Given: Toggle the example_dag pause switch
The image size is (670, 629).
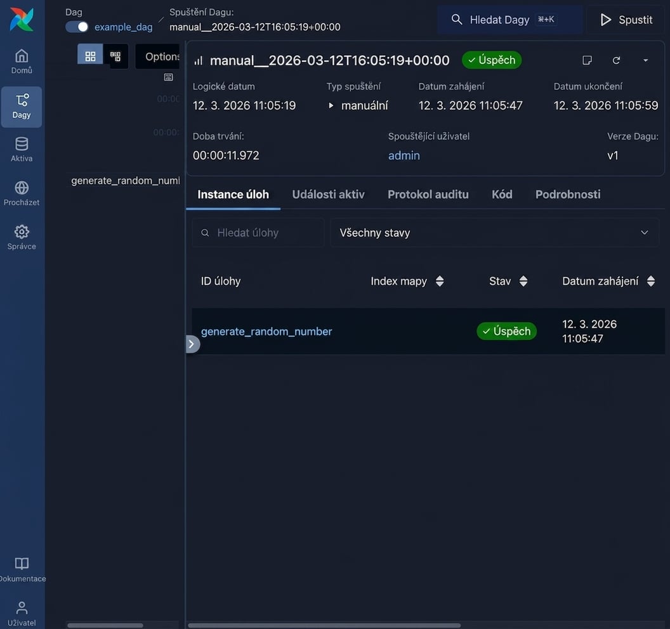Looking at the screenshot, I should click(77, 27).
